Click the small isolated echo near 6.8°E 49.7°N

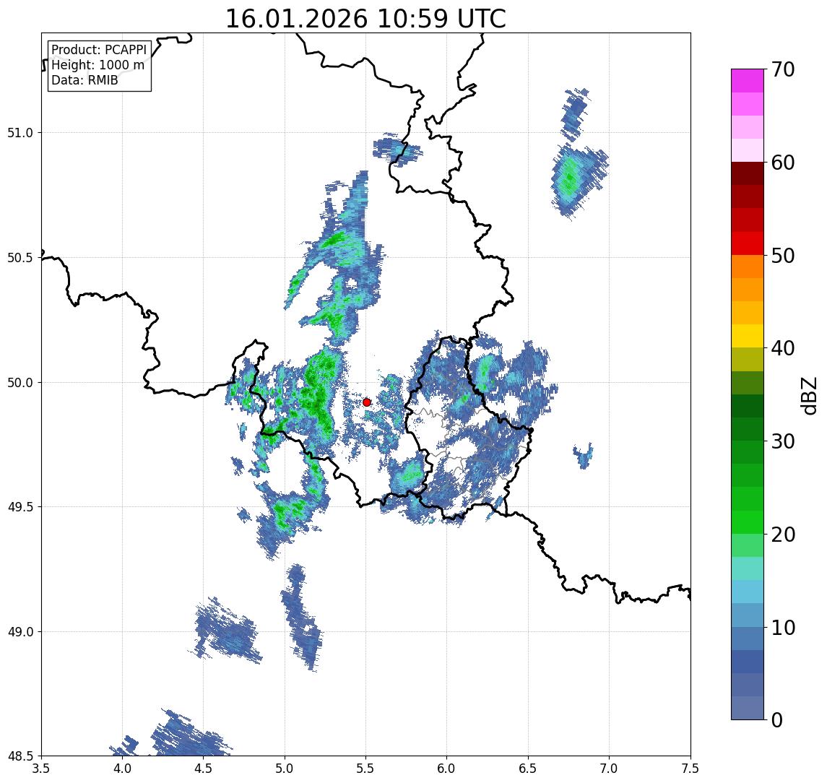[584, 456]
